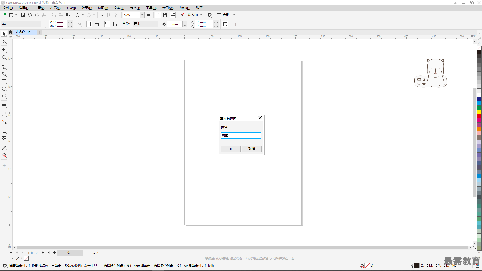This screenshot has width=482, height=271.
Task: Confirm rename with OK button
Action: [x=230, y=149]
